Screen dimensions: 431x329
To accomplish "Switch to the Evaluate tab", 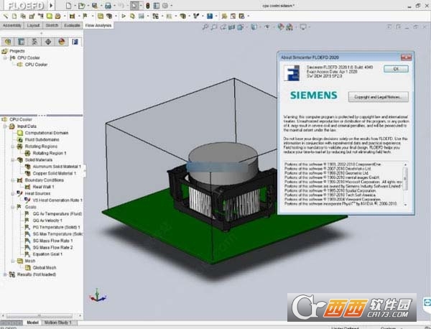I will (x=72, y=25).
